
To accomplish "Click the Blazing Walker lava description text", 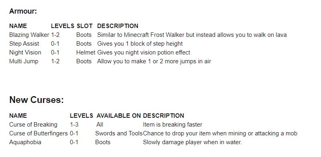I will pos(192,35).
